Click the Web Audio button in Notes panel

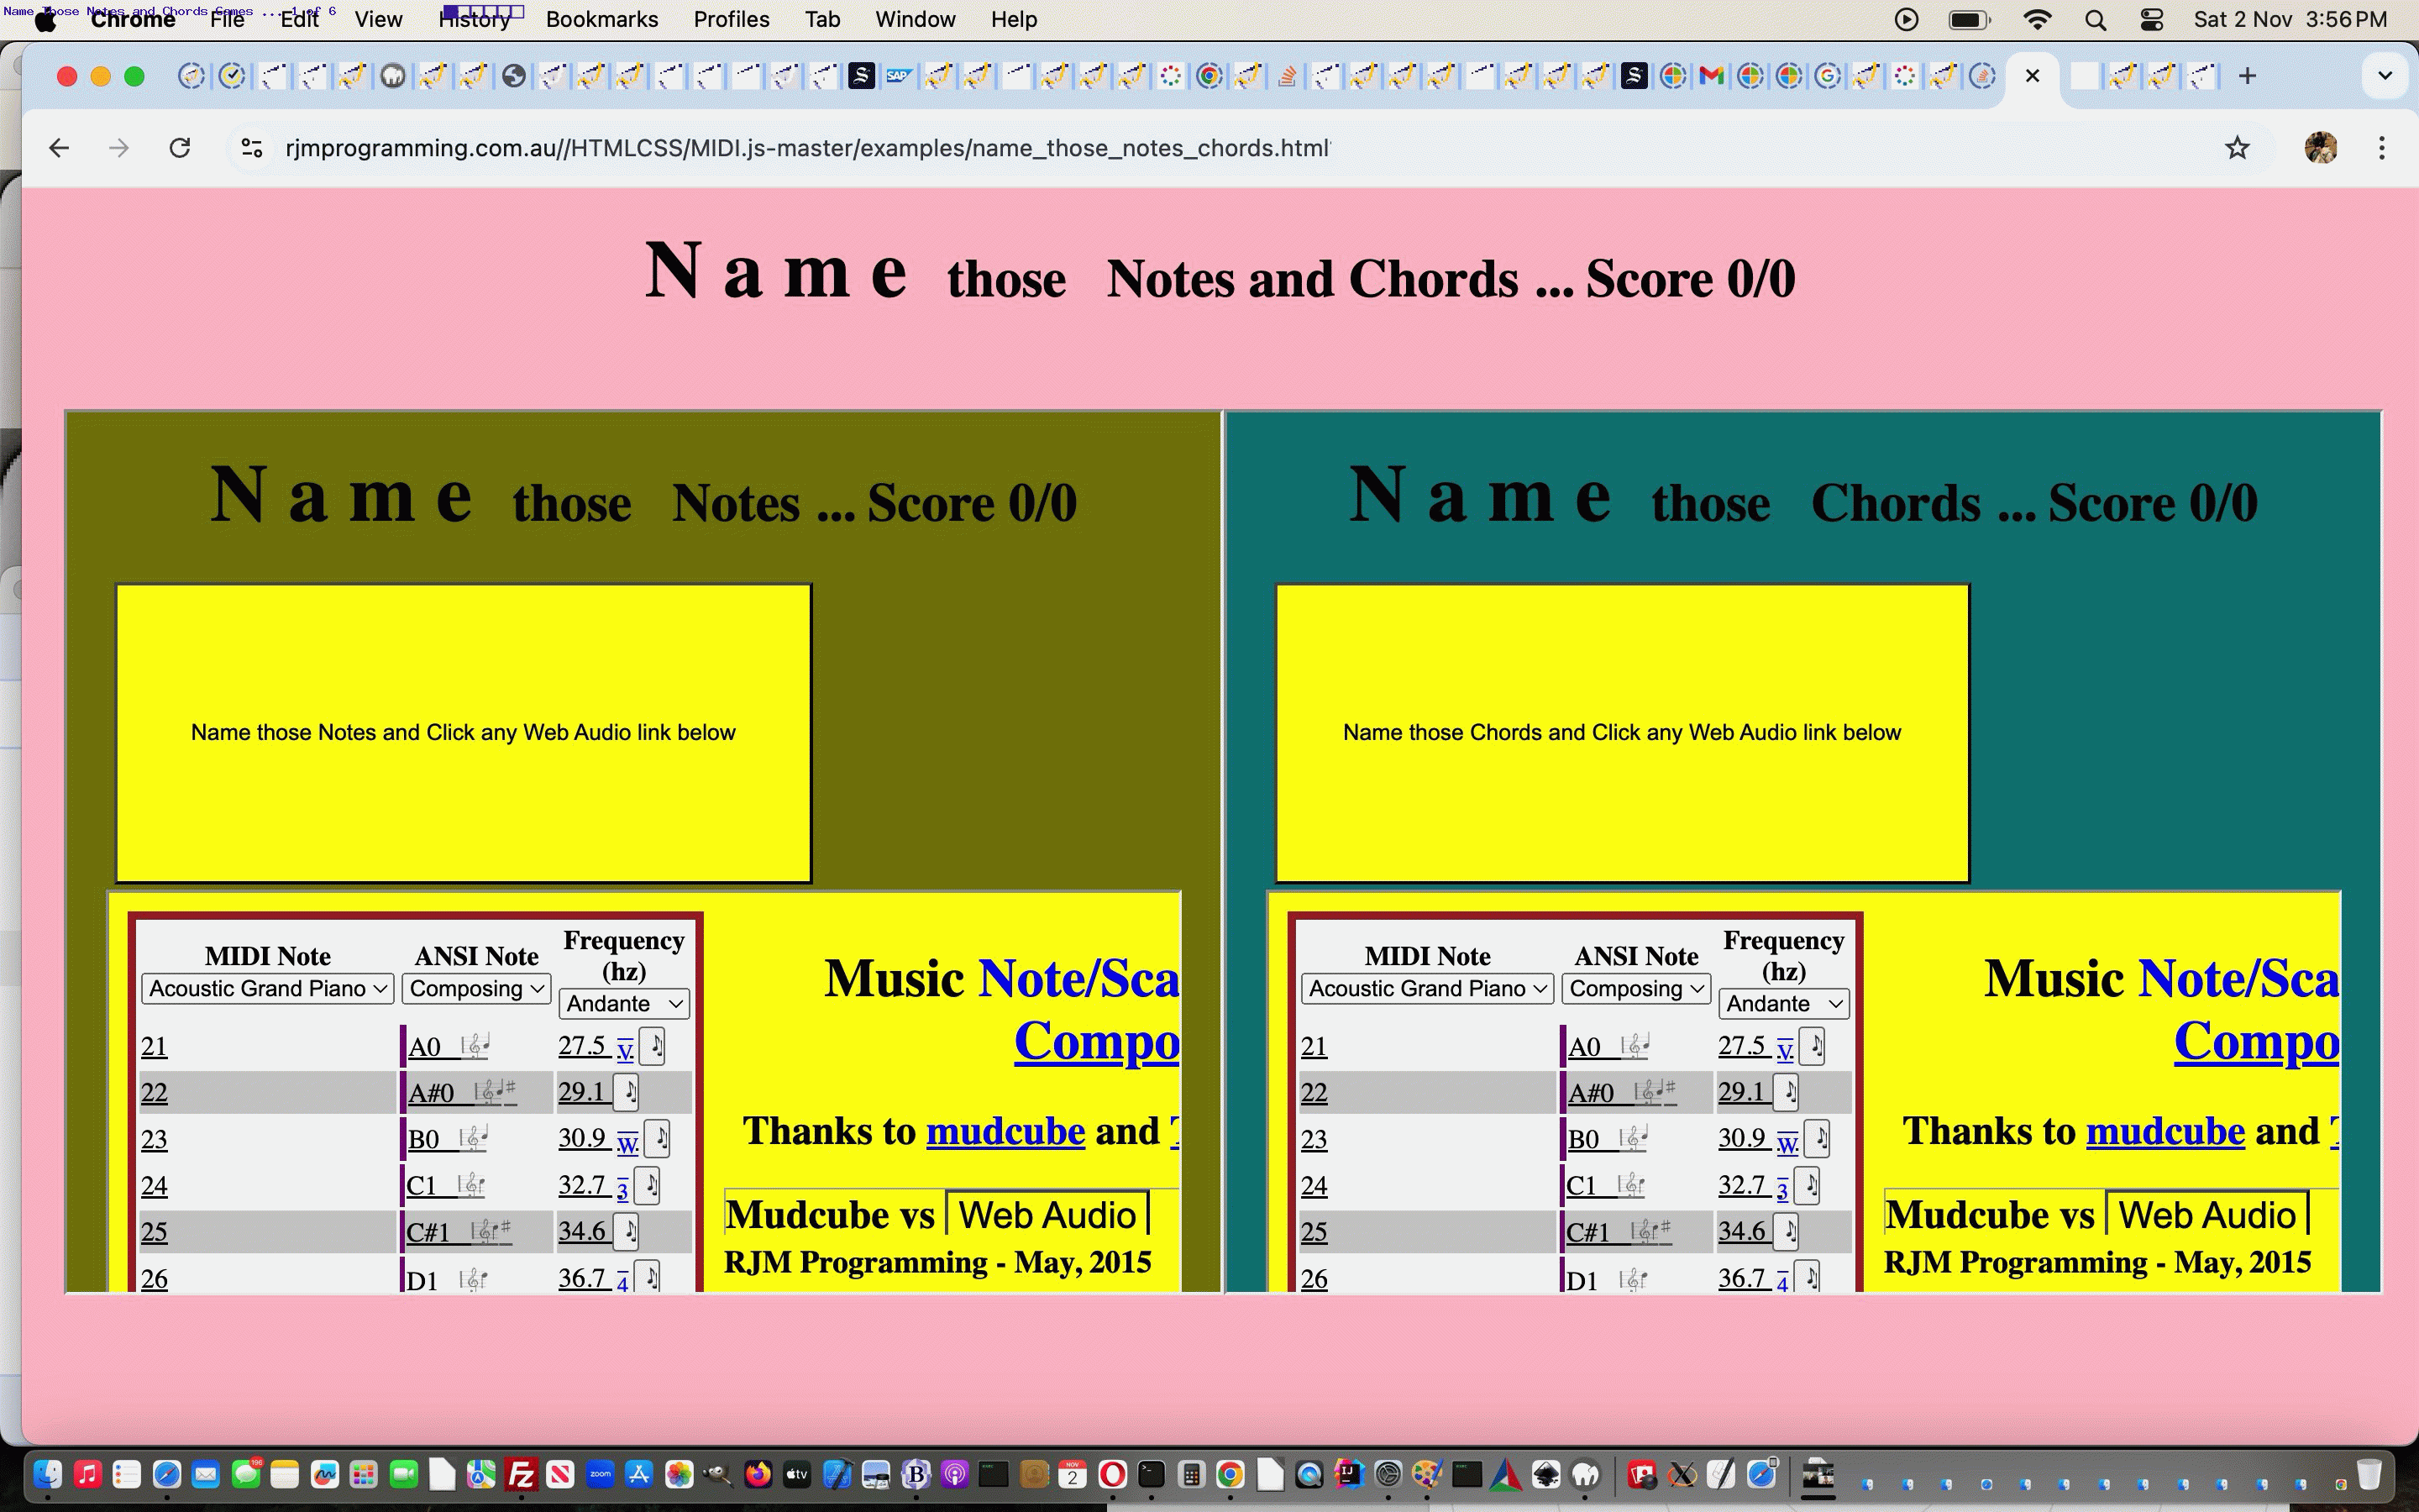[1047, 1214]
